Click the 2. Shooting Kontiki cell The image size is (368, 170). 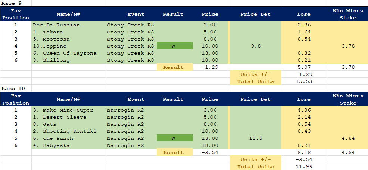coord(65,131)
